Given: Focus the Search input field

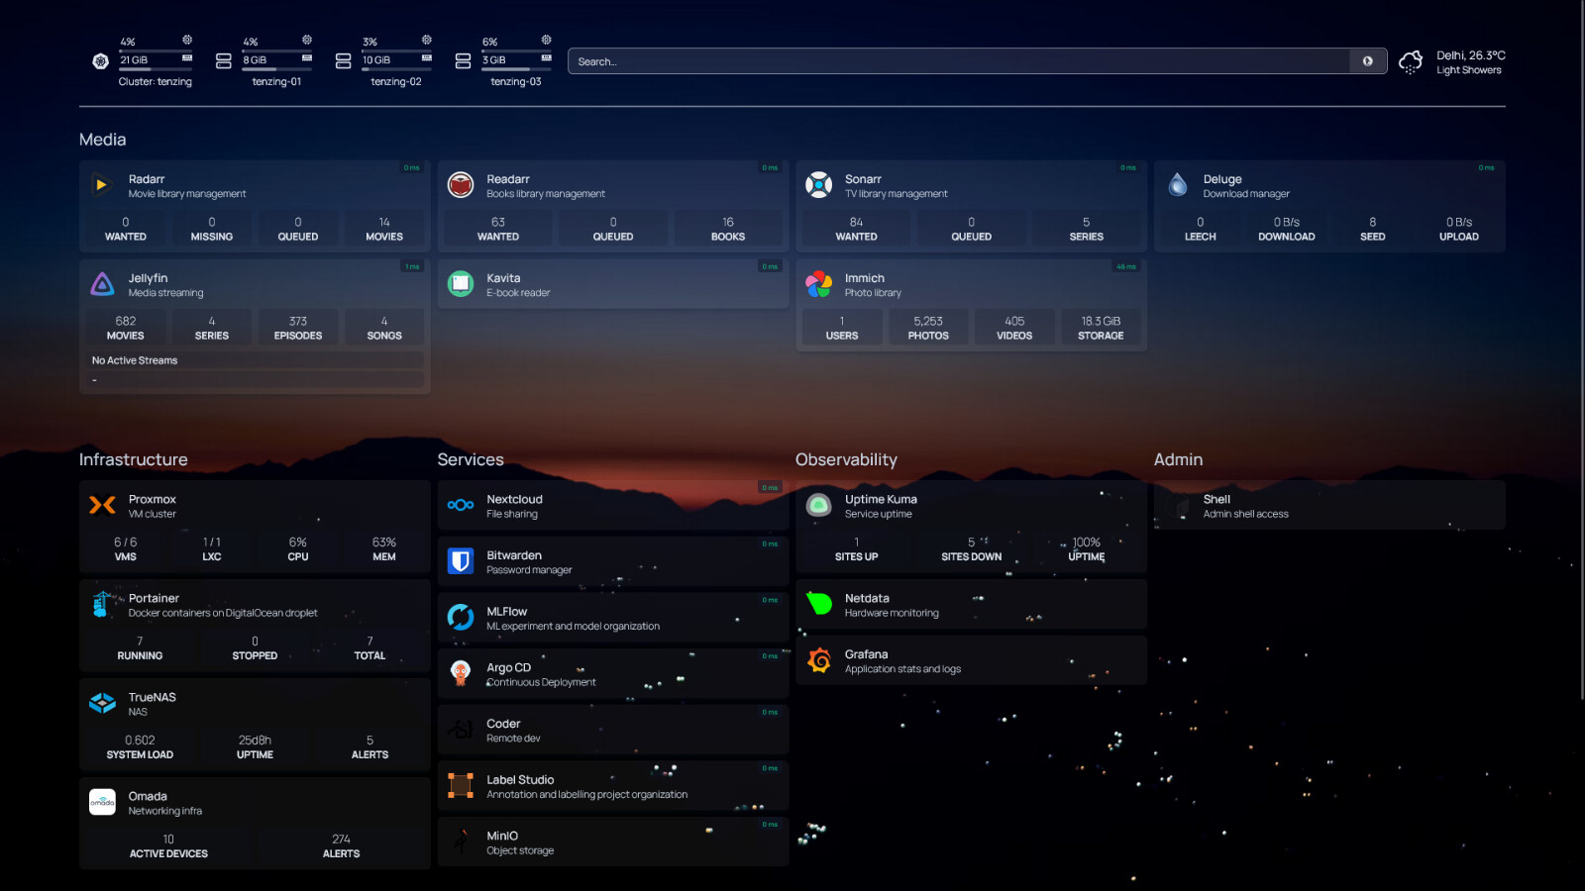Looking at the screenshot, I should pyautogui.click(x=957, y=61).
